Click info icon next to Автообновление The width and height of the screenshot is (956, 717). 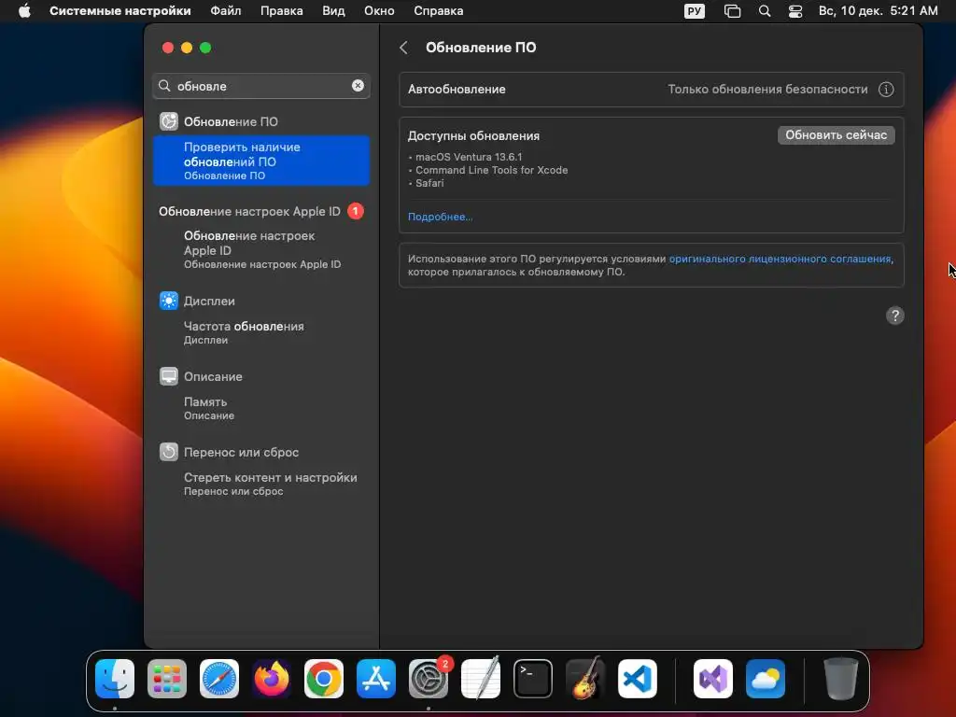(886, 90)
